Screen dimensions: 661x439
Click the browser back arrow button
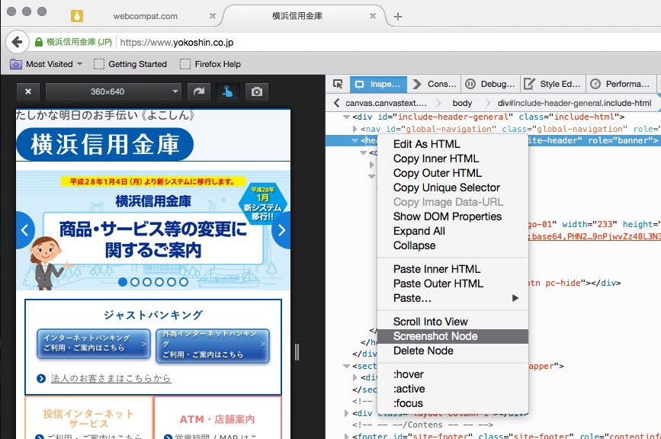click(18, 42)
